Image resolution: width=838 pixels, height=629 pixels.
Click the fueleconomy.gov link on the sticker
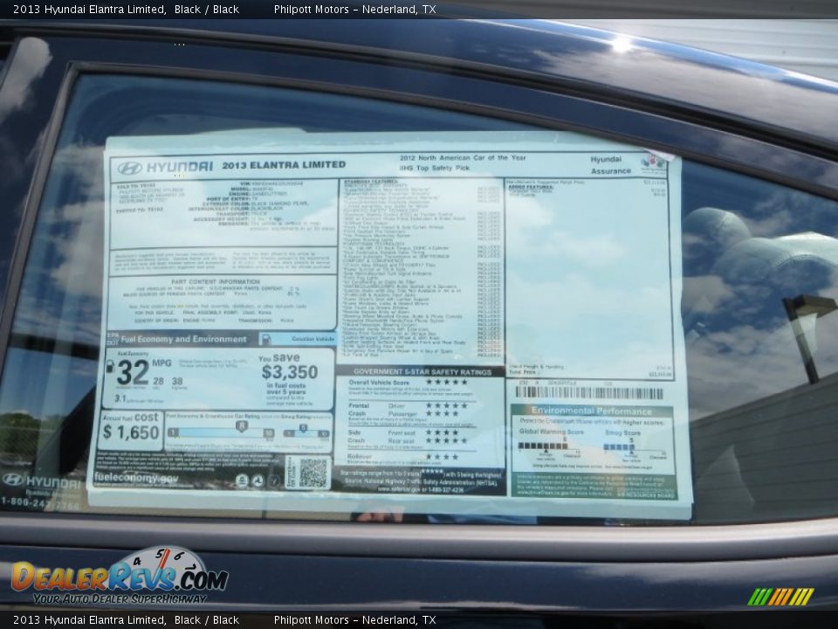coord(135,479)
